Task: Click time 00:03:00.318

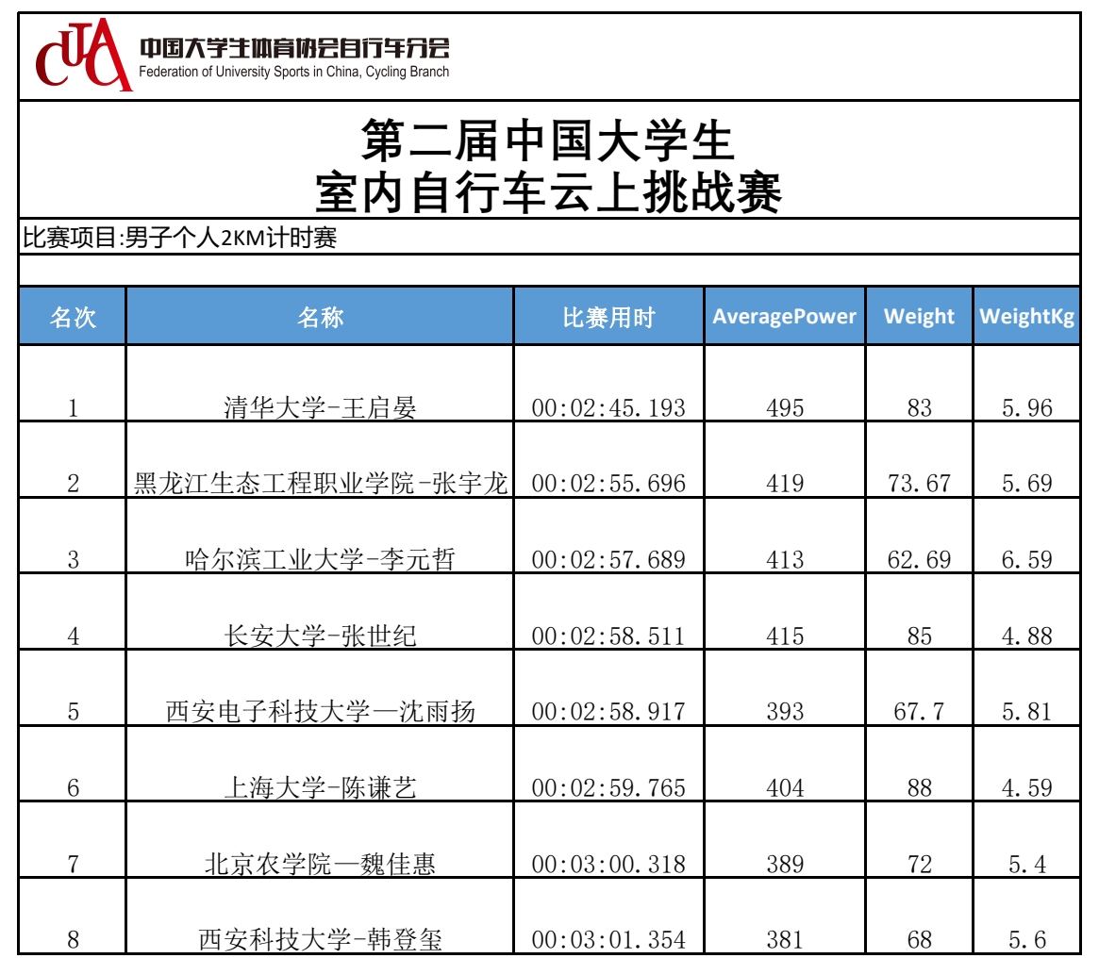Action: [x=608, y=864]
